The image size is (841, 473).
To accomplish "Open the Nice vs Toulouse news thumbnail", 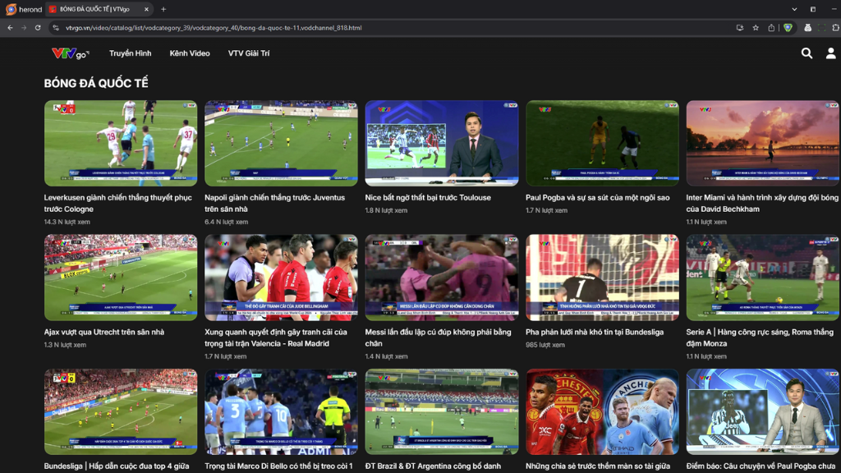I will coord(441,143).
